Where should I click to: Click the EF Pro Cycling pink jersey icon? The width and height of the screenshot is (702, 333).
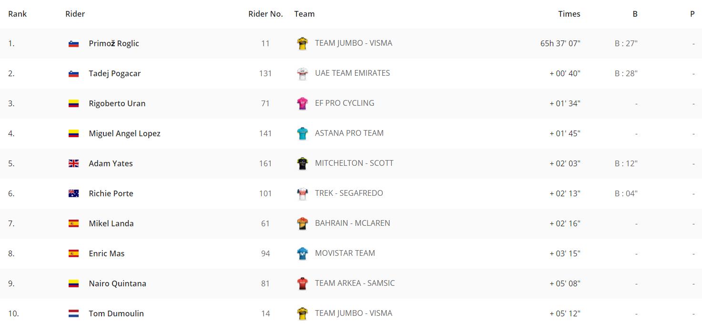(x=302, y=103)
